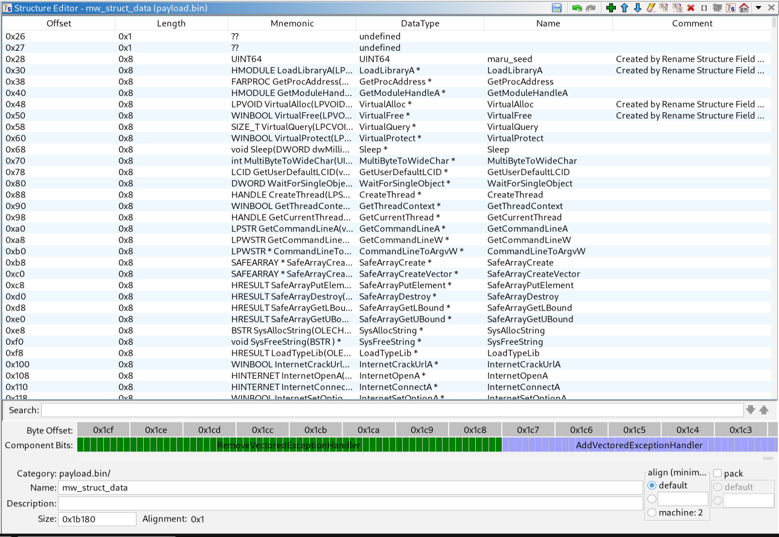Select the explicit align value radio button
779x537 pixels.
click(652, 499)
